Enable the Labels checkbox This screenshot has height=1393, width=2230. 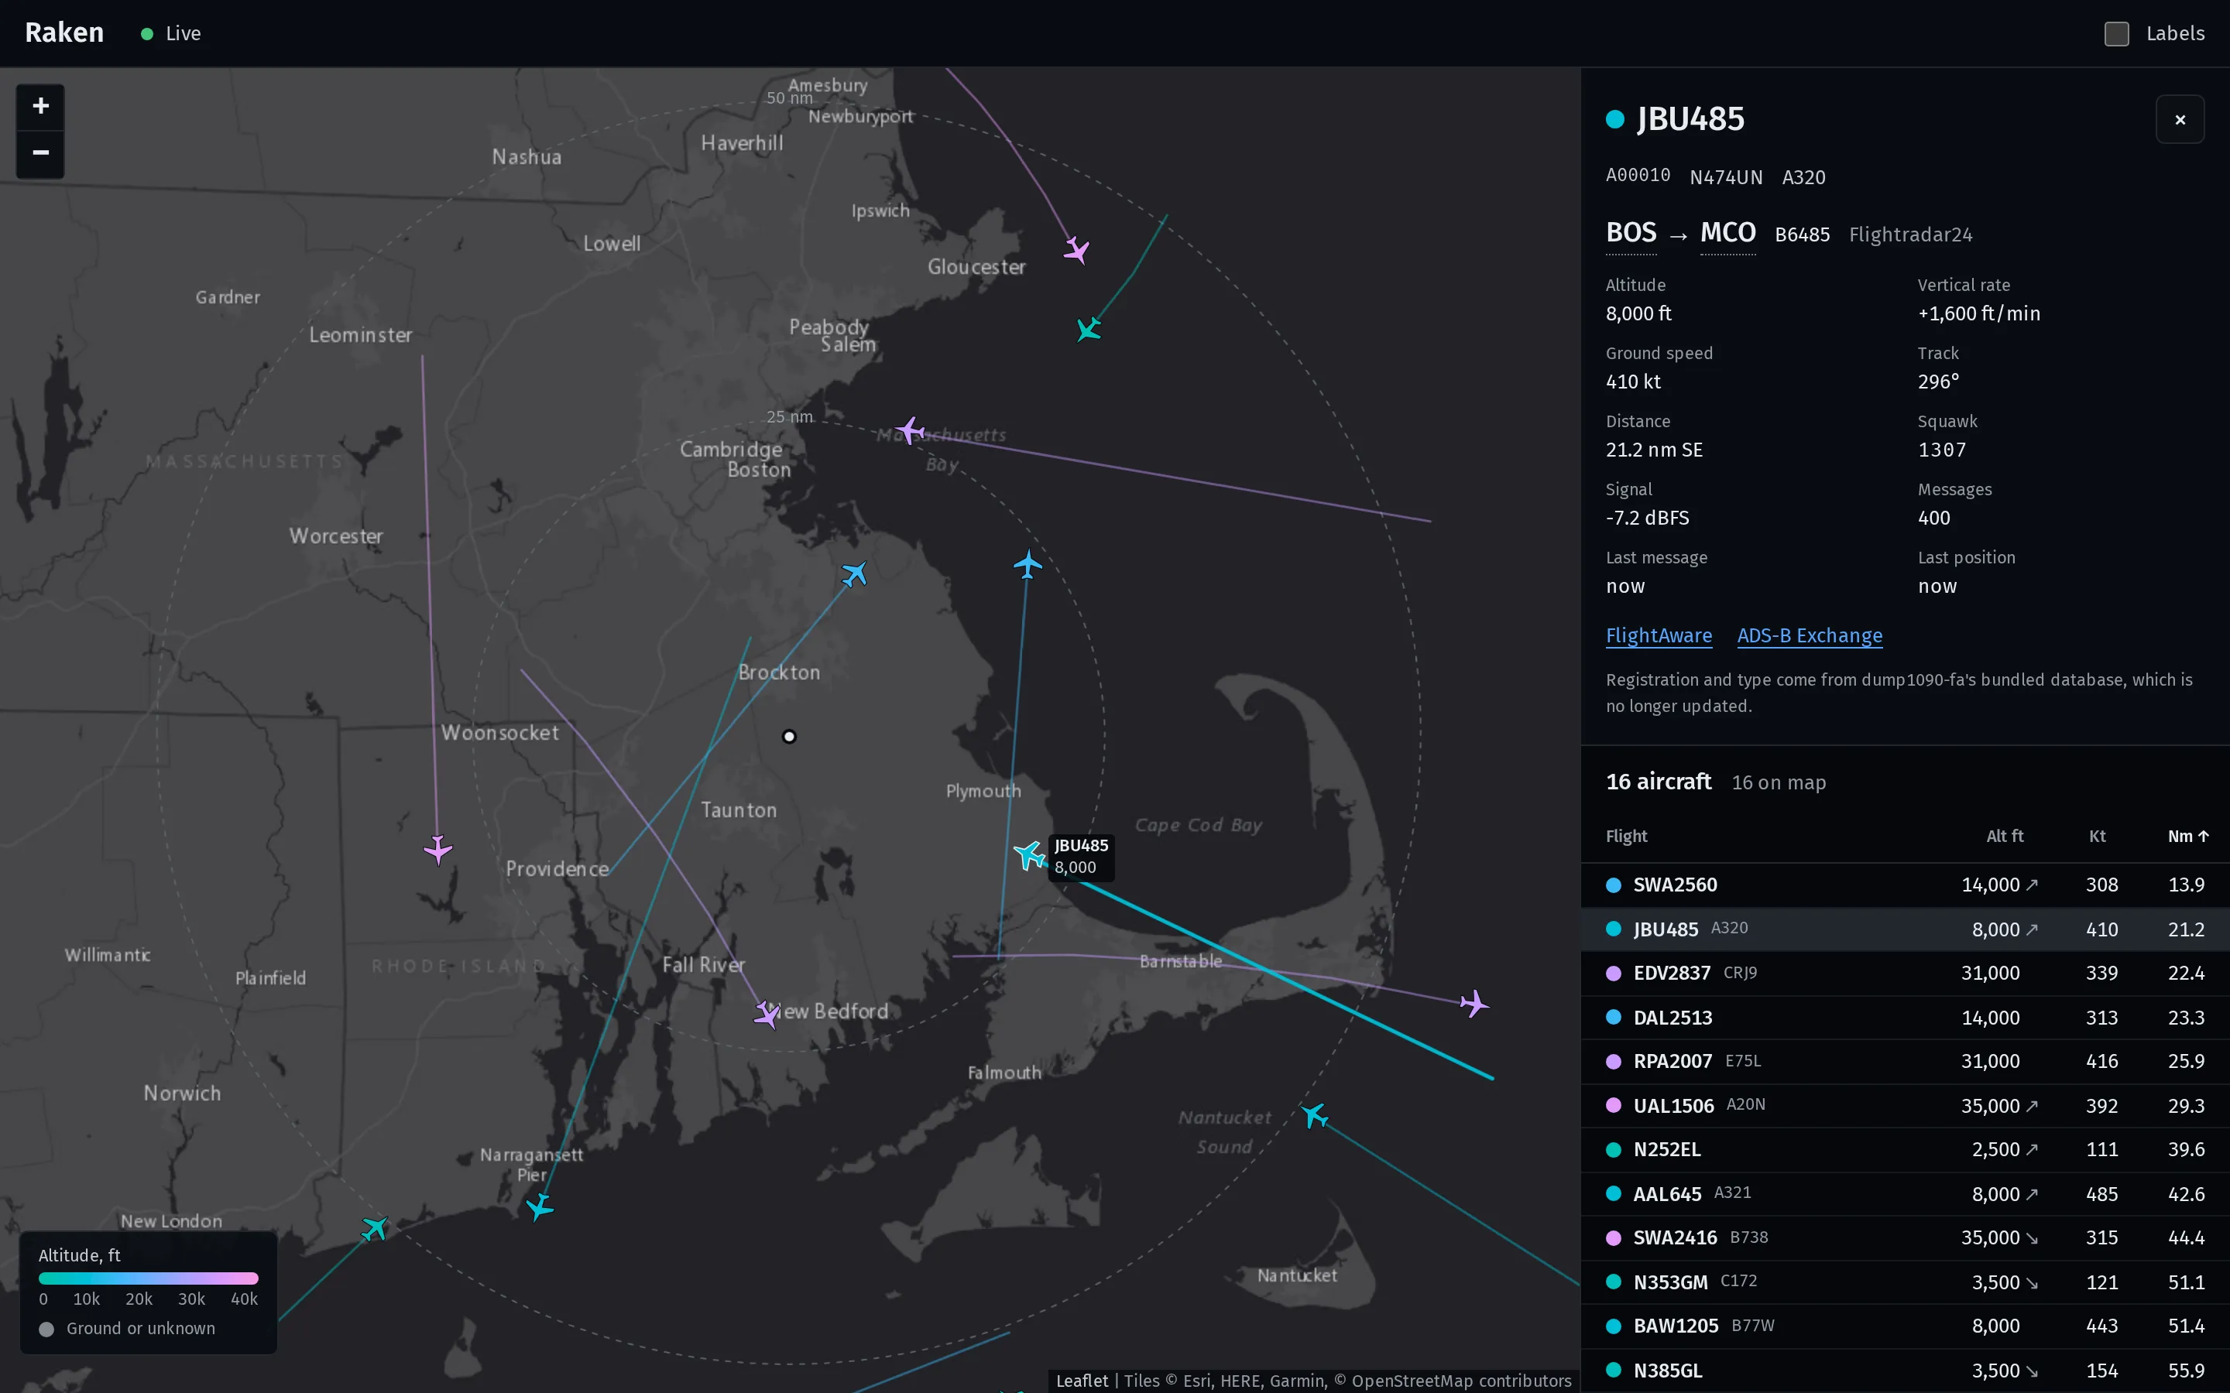2117,34
